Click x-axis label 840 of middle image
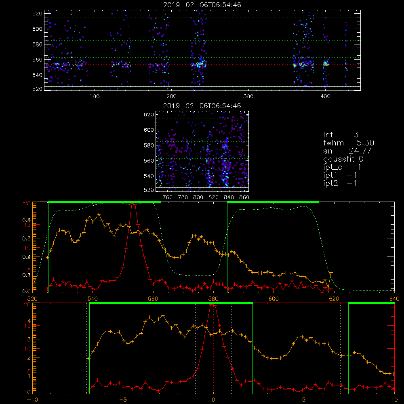 229,198
